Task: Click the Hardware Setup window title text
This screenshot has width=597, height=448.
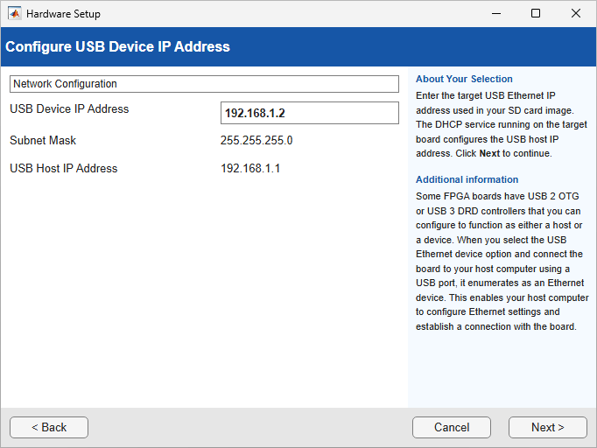Action: tap(63, 14)
